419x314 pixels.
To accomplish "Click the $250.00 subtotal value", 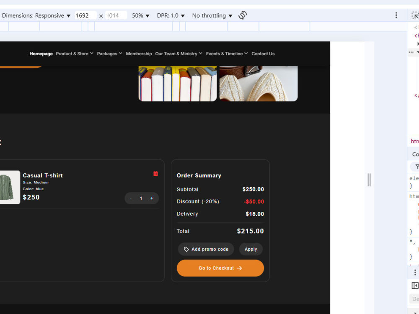I will tap(253, 189).
